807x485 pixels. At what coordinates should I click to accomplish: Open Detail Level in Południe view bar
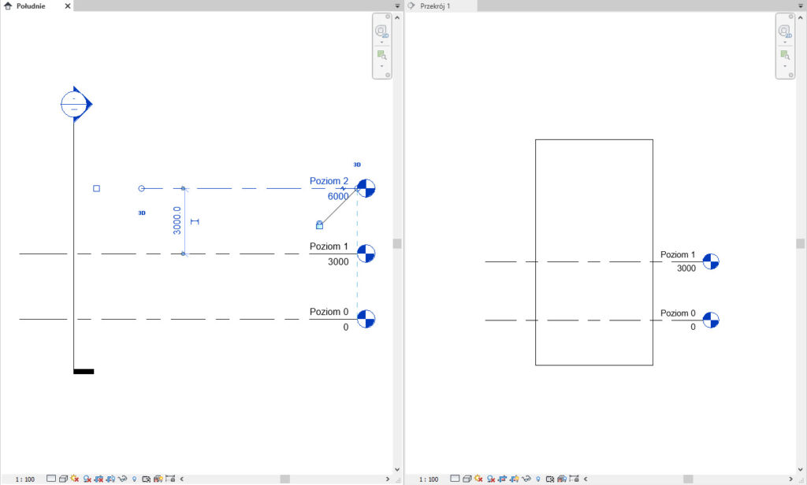[x=51, y=479]
